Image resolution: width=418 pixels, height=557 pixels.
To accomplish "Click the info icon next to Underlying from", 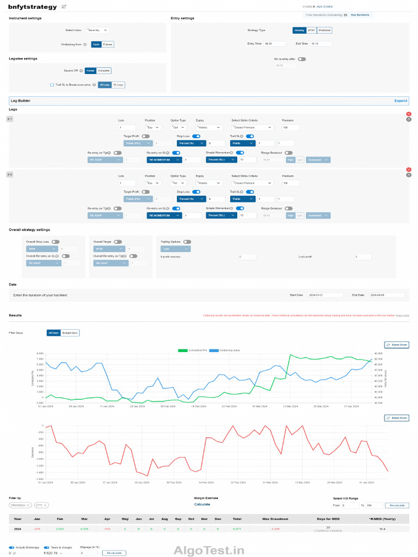I will click(x=85, y=45).
